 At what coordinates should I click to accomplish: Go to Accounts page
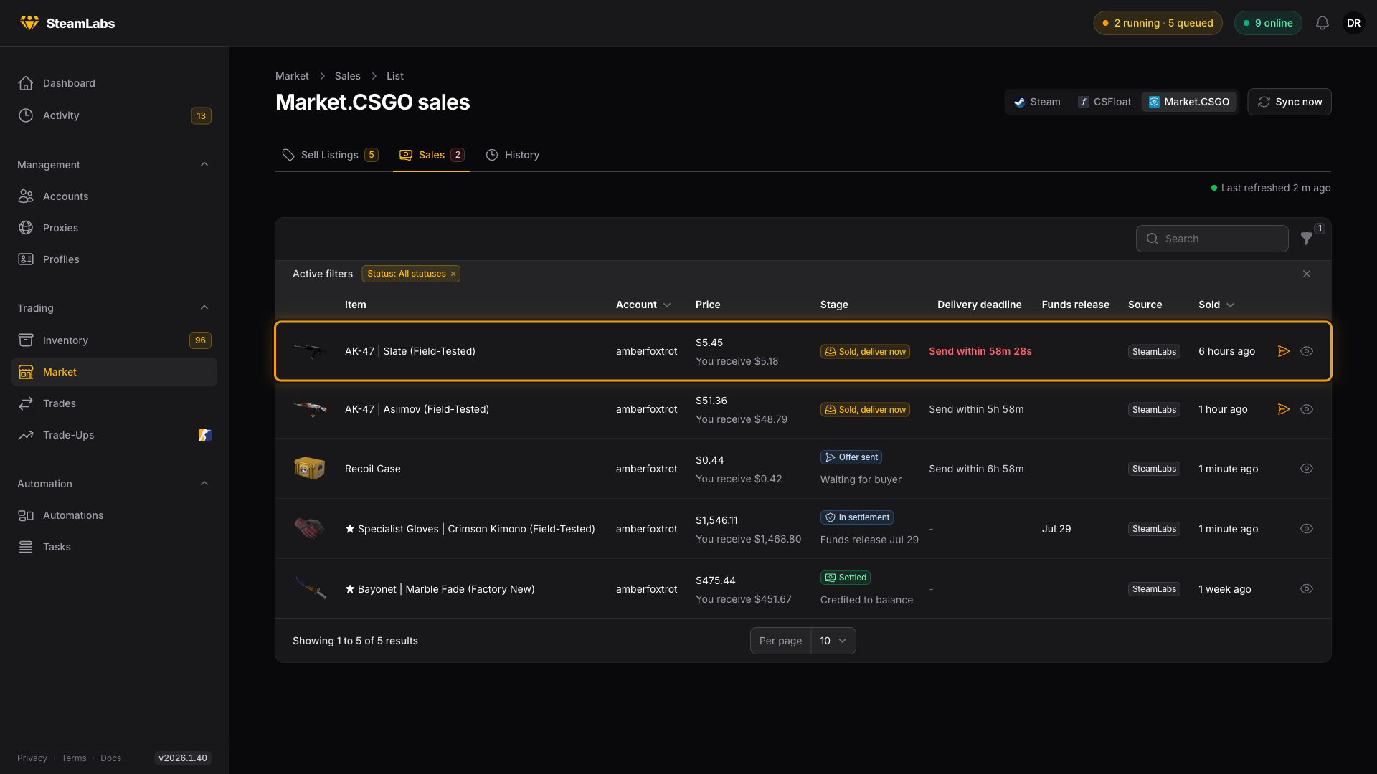pyautogui.click(x=115, y=196)
